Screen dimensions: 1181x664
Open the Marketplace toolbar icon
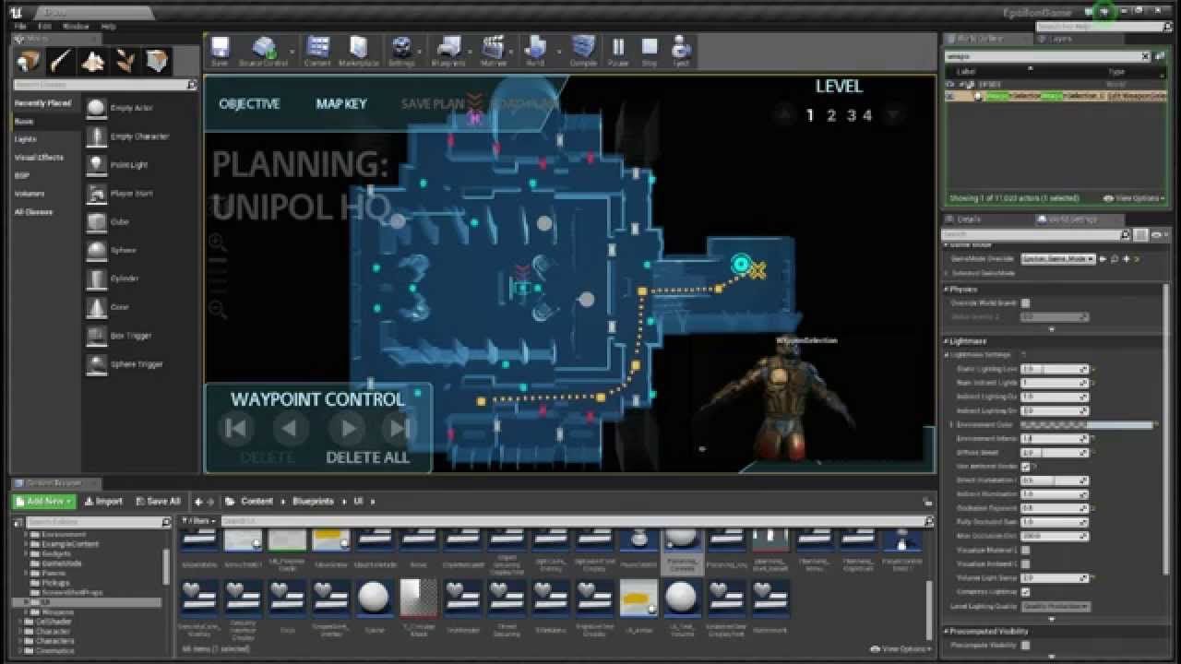pyautogui.click(x=359, y=52)
